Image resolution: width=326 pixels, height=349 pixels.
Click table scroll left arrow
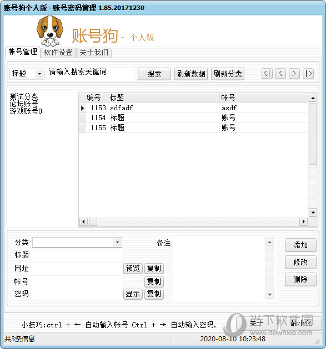[x=83, y=222]
